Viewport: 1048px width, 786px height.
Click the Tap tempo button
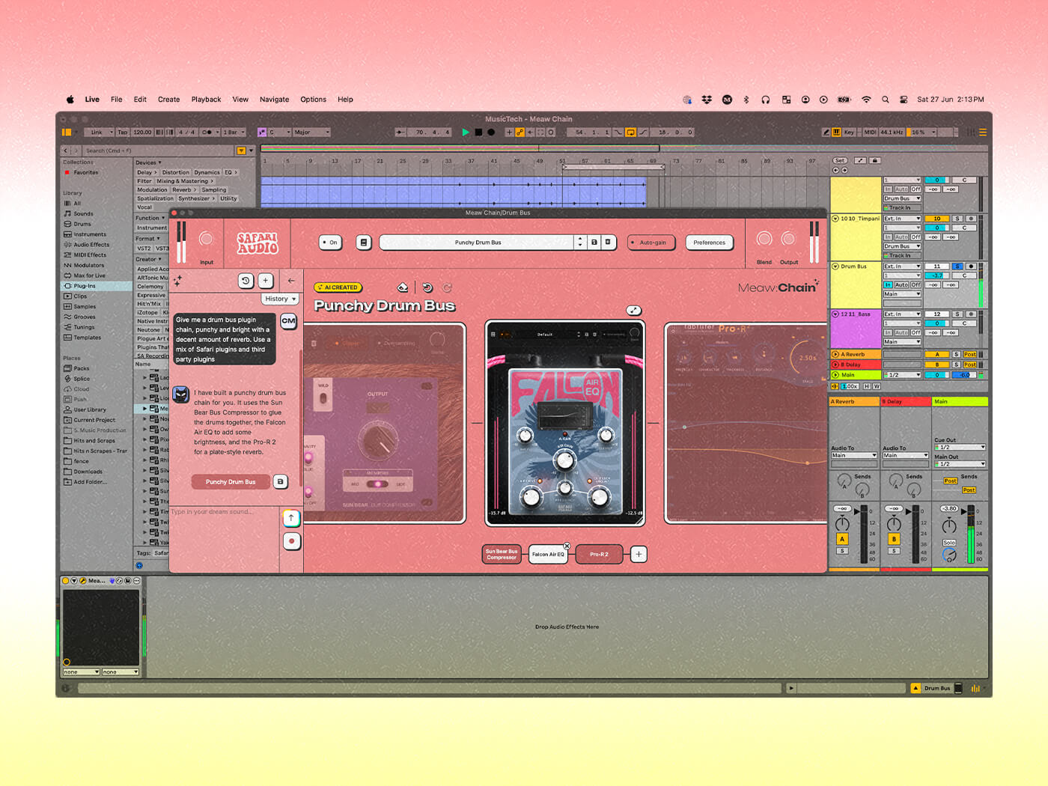(x=123, y=132)
